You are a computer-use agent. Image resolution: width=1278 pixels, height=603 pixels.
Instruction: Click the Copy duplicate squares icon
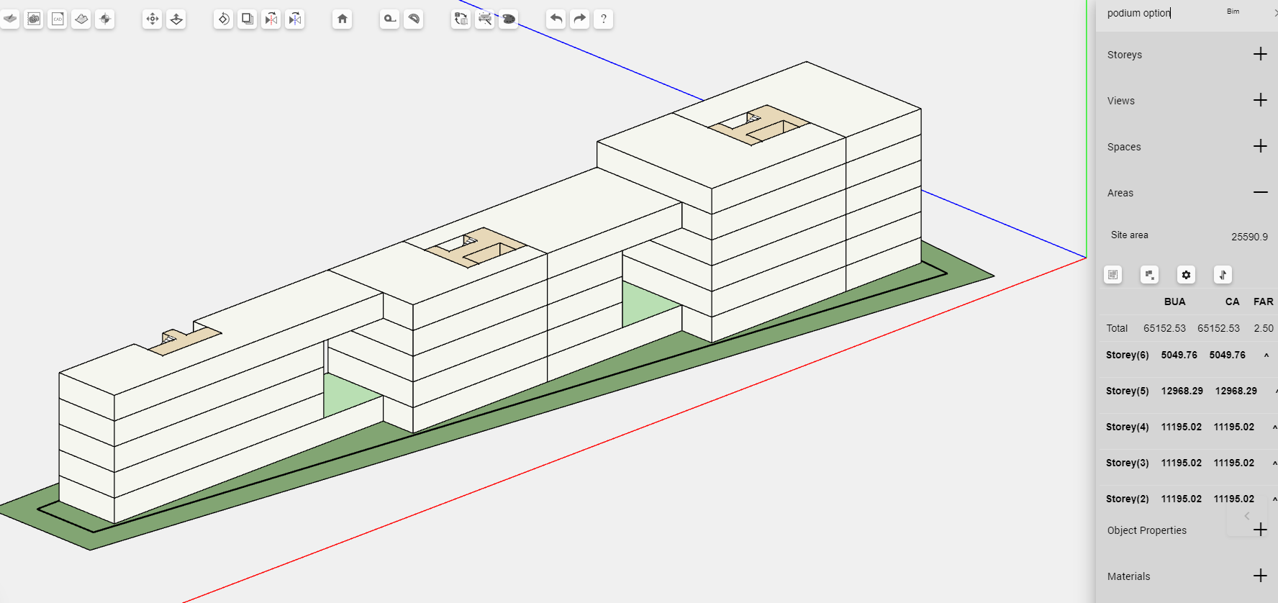point(248,19)
